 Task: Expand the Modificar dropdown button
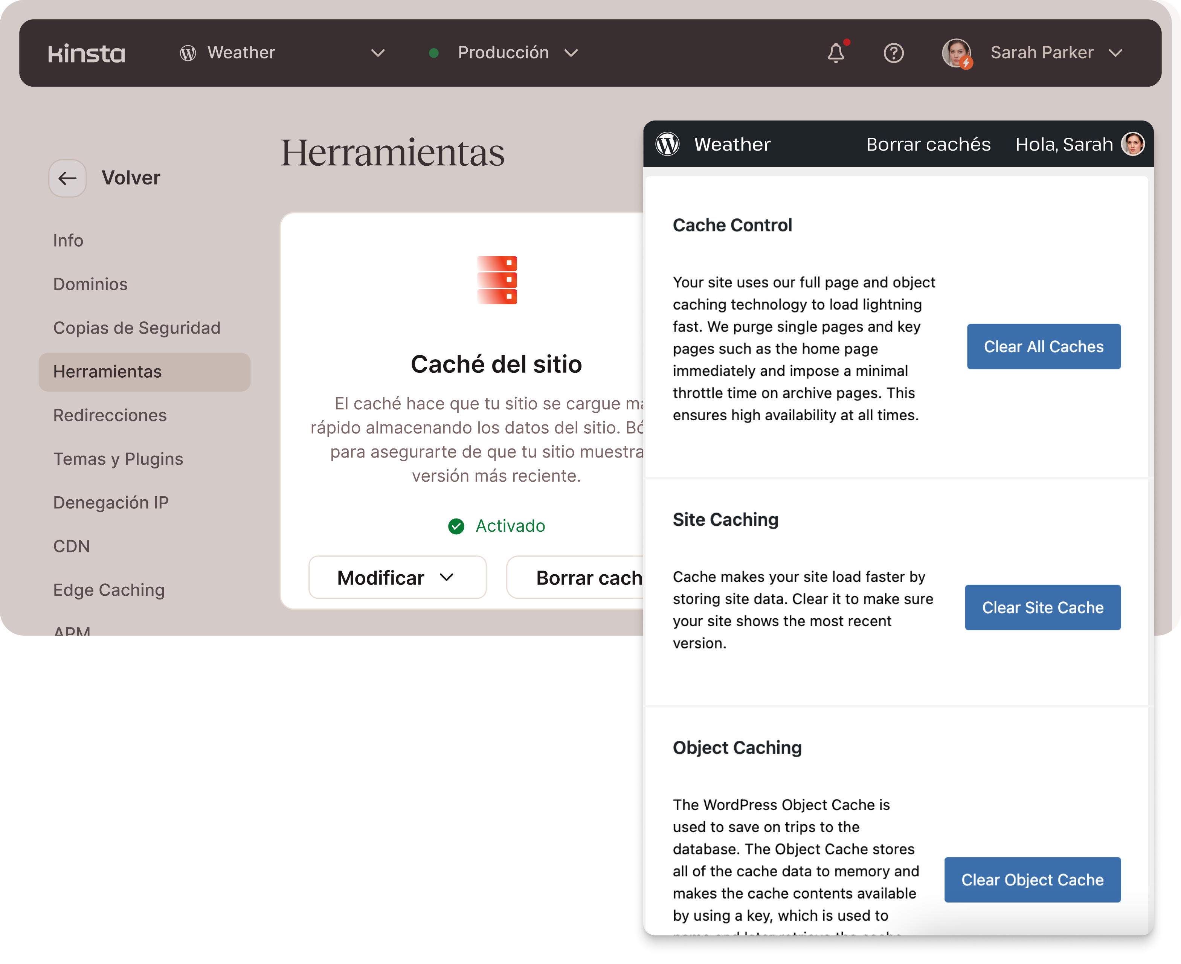397,578
